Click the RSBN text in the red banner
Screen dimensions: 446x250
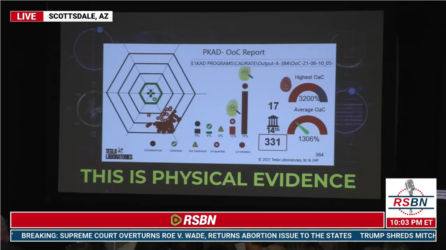coord(200,220)
